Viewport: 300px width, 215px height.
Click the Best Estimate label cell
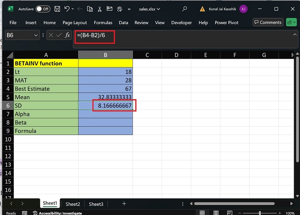(x=46, y=89)
